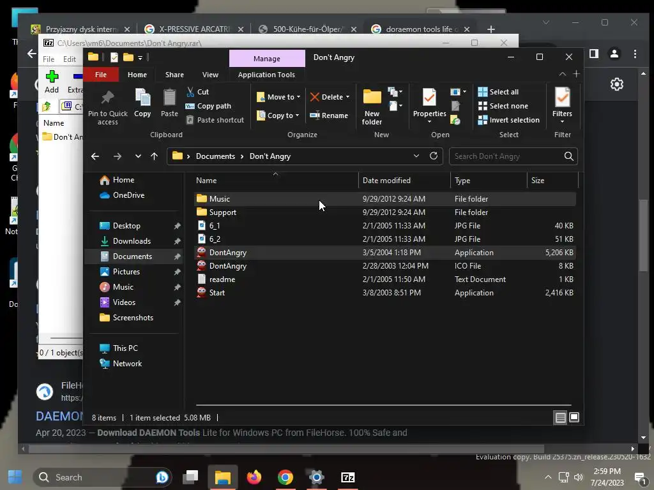
Task: Expand the New item dropdown
Action: (395, 92)
